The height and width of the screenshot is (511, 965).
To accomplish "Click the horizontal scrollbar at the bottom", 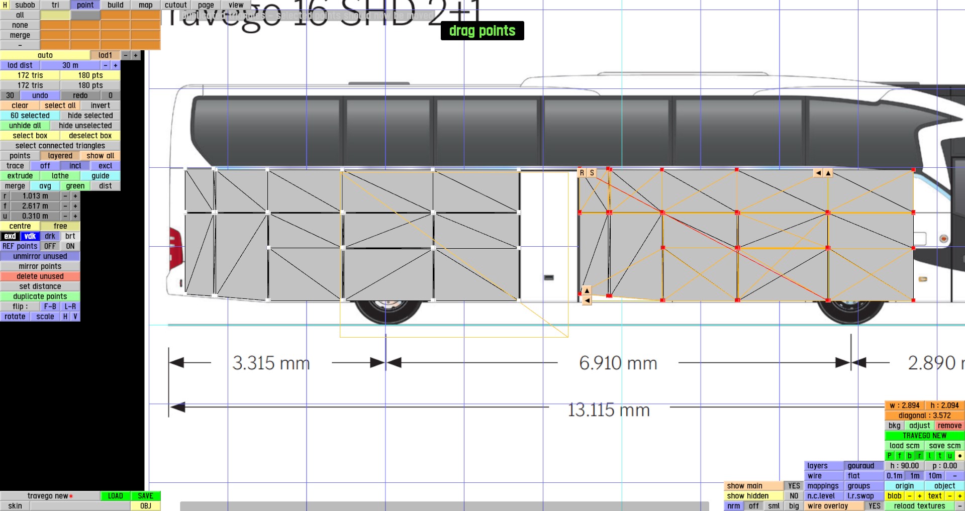I will point(444,506).
